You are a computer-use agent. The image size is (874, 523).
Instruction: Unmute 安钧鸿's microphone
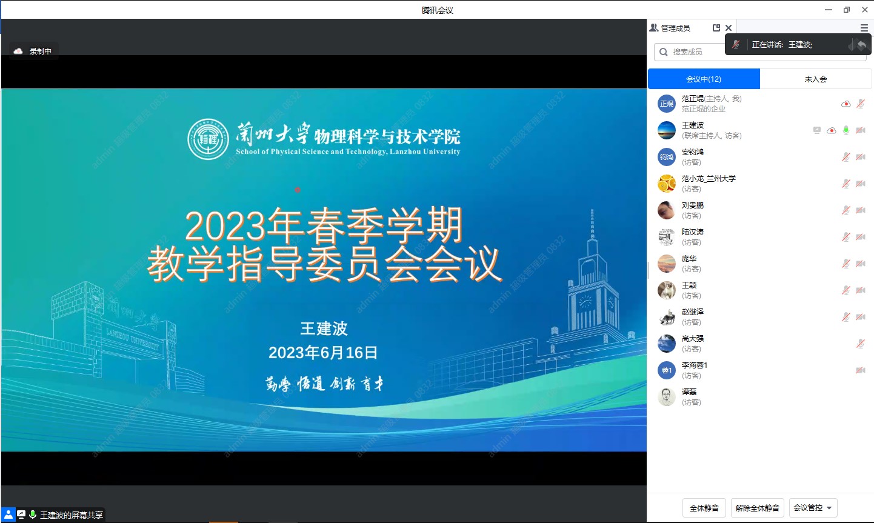(x=846, y=157)
